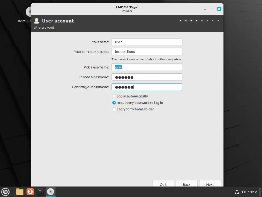Enable Encrypt my home folder
This screenshot has width=262, height=197.
(x=114, y=109)
